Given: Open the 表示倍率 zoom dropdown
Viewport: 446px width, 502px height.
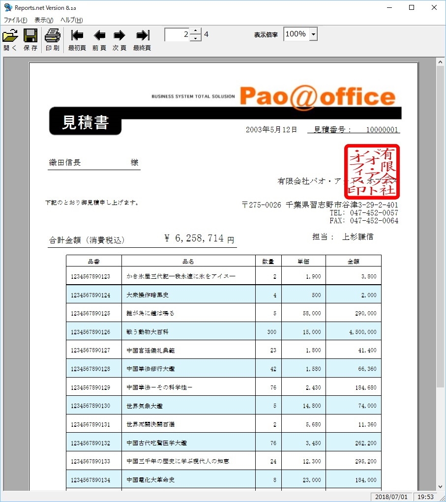Looking at the screenshot, I should [x=313, y=34].
